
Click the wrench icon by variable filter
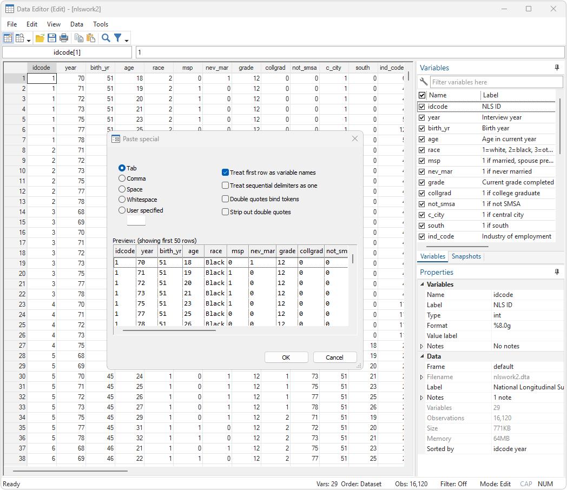click(x=423, y=82)
